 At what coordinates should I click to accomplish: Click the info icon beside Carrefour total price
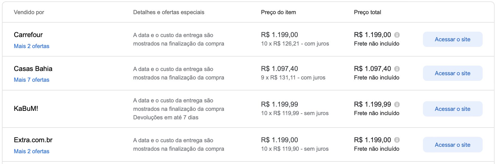pyautogui.click(x=397, y=35)
